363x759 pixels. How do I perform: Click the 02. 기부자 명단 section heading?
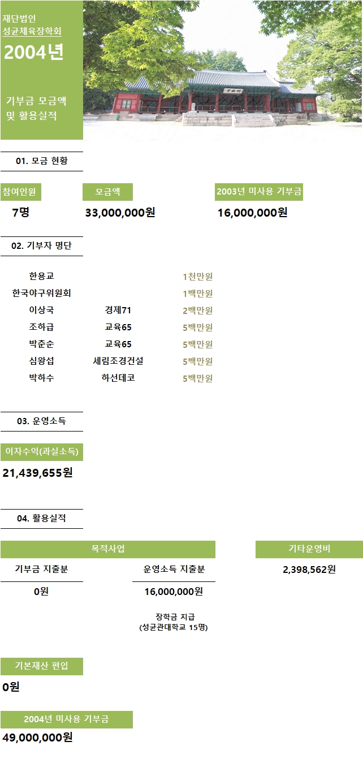[x=41, y=246]
